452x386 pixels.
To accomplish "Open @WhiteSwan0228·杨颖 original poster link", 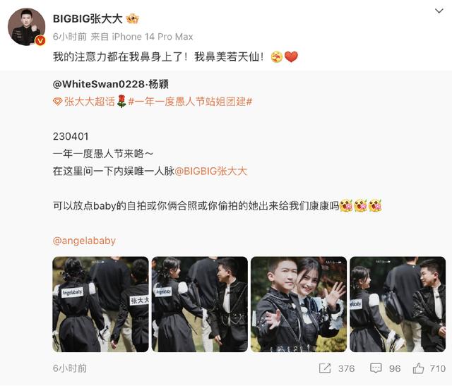I will [x=111, y=84].
